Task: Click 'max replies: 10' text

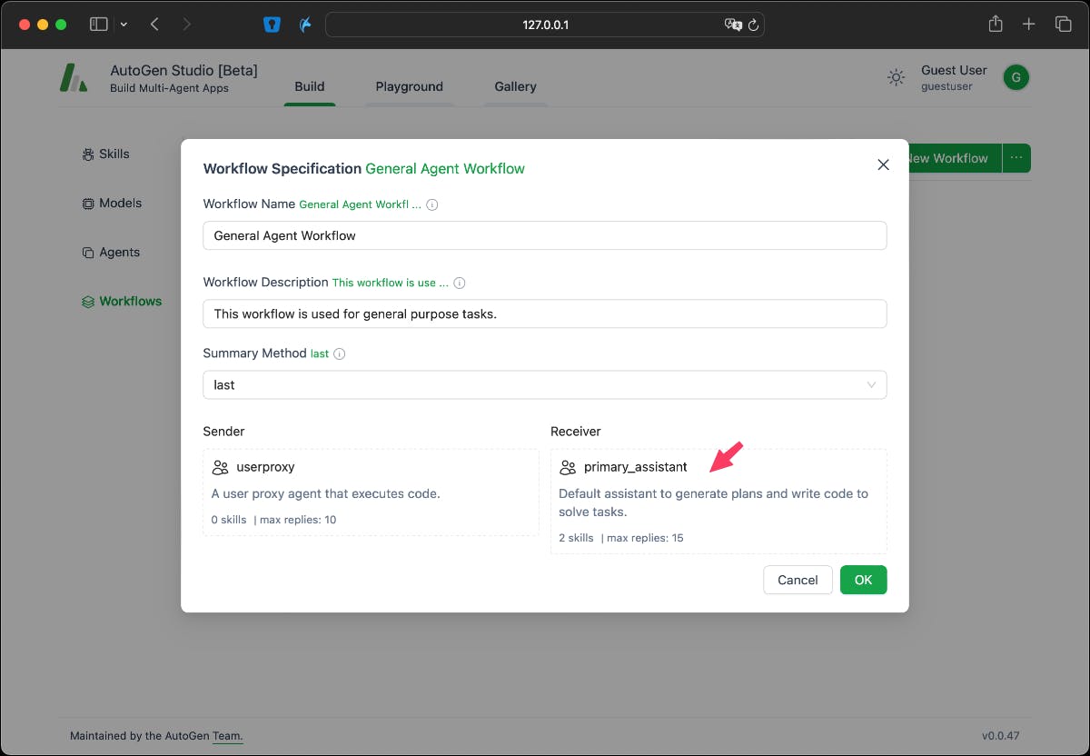Action: click(x=298, y=520)
